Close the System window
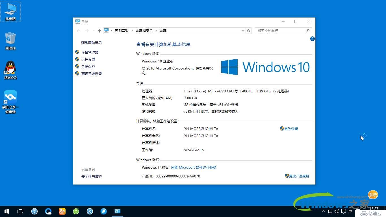Screen dimensions: 386x217 pyautogui.click(x=309, y=21)
